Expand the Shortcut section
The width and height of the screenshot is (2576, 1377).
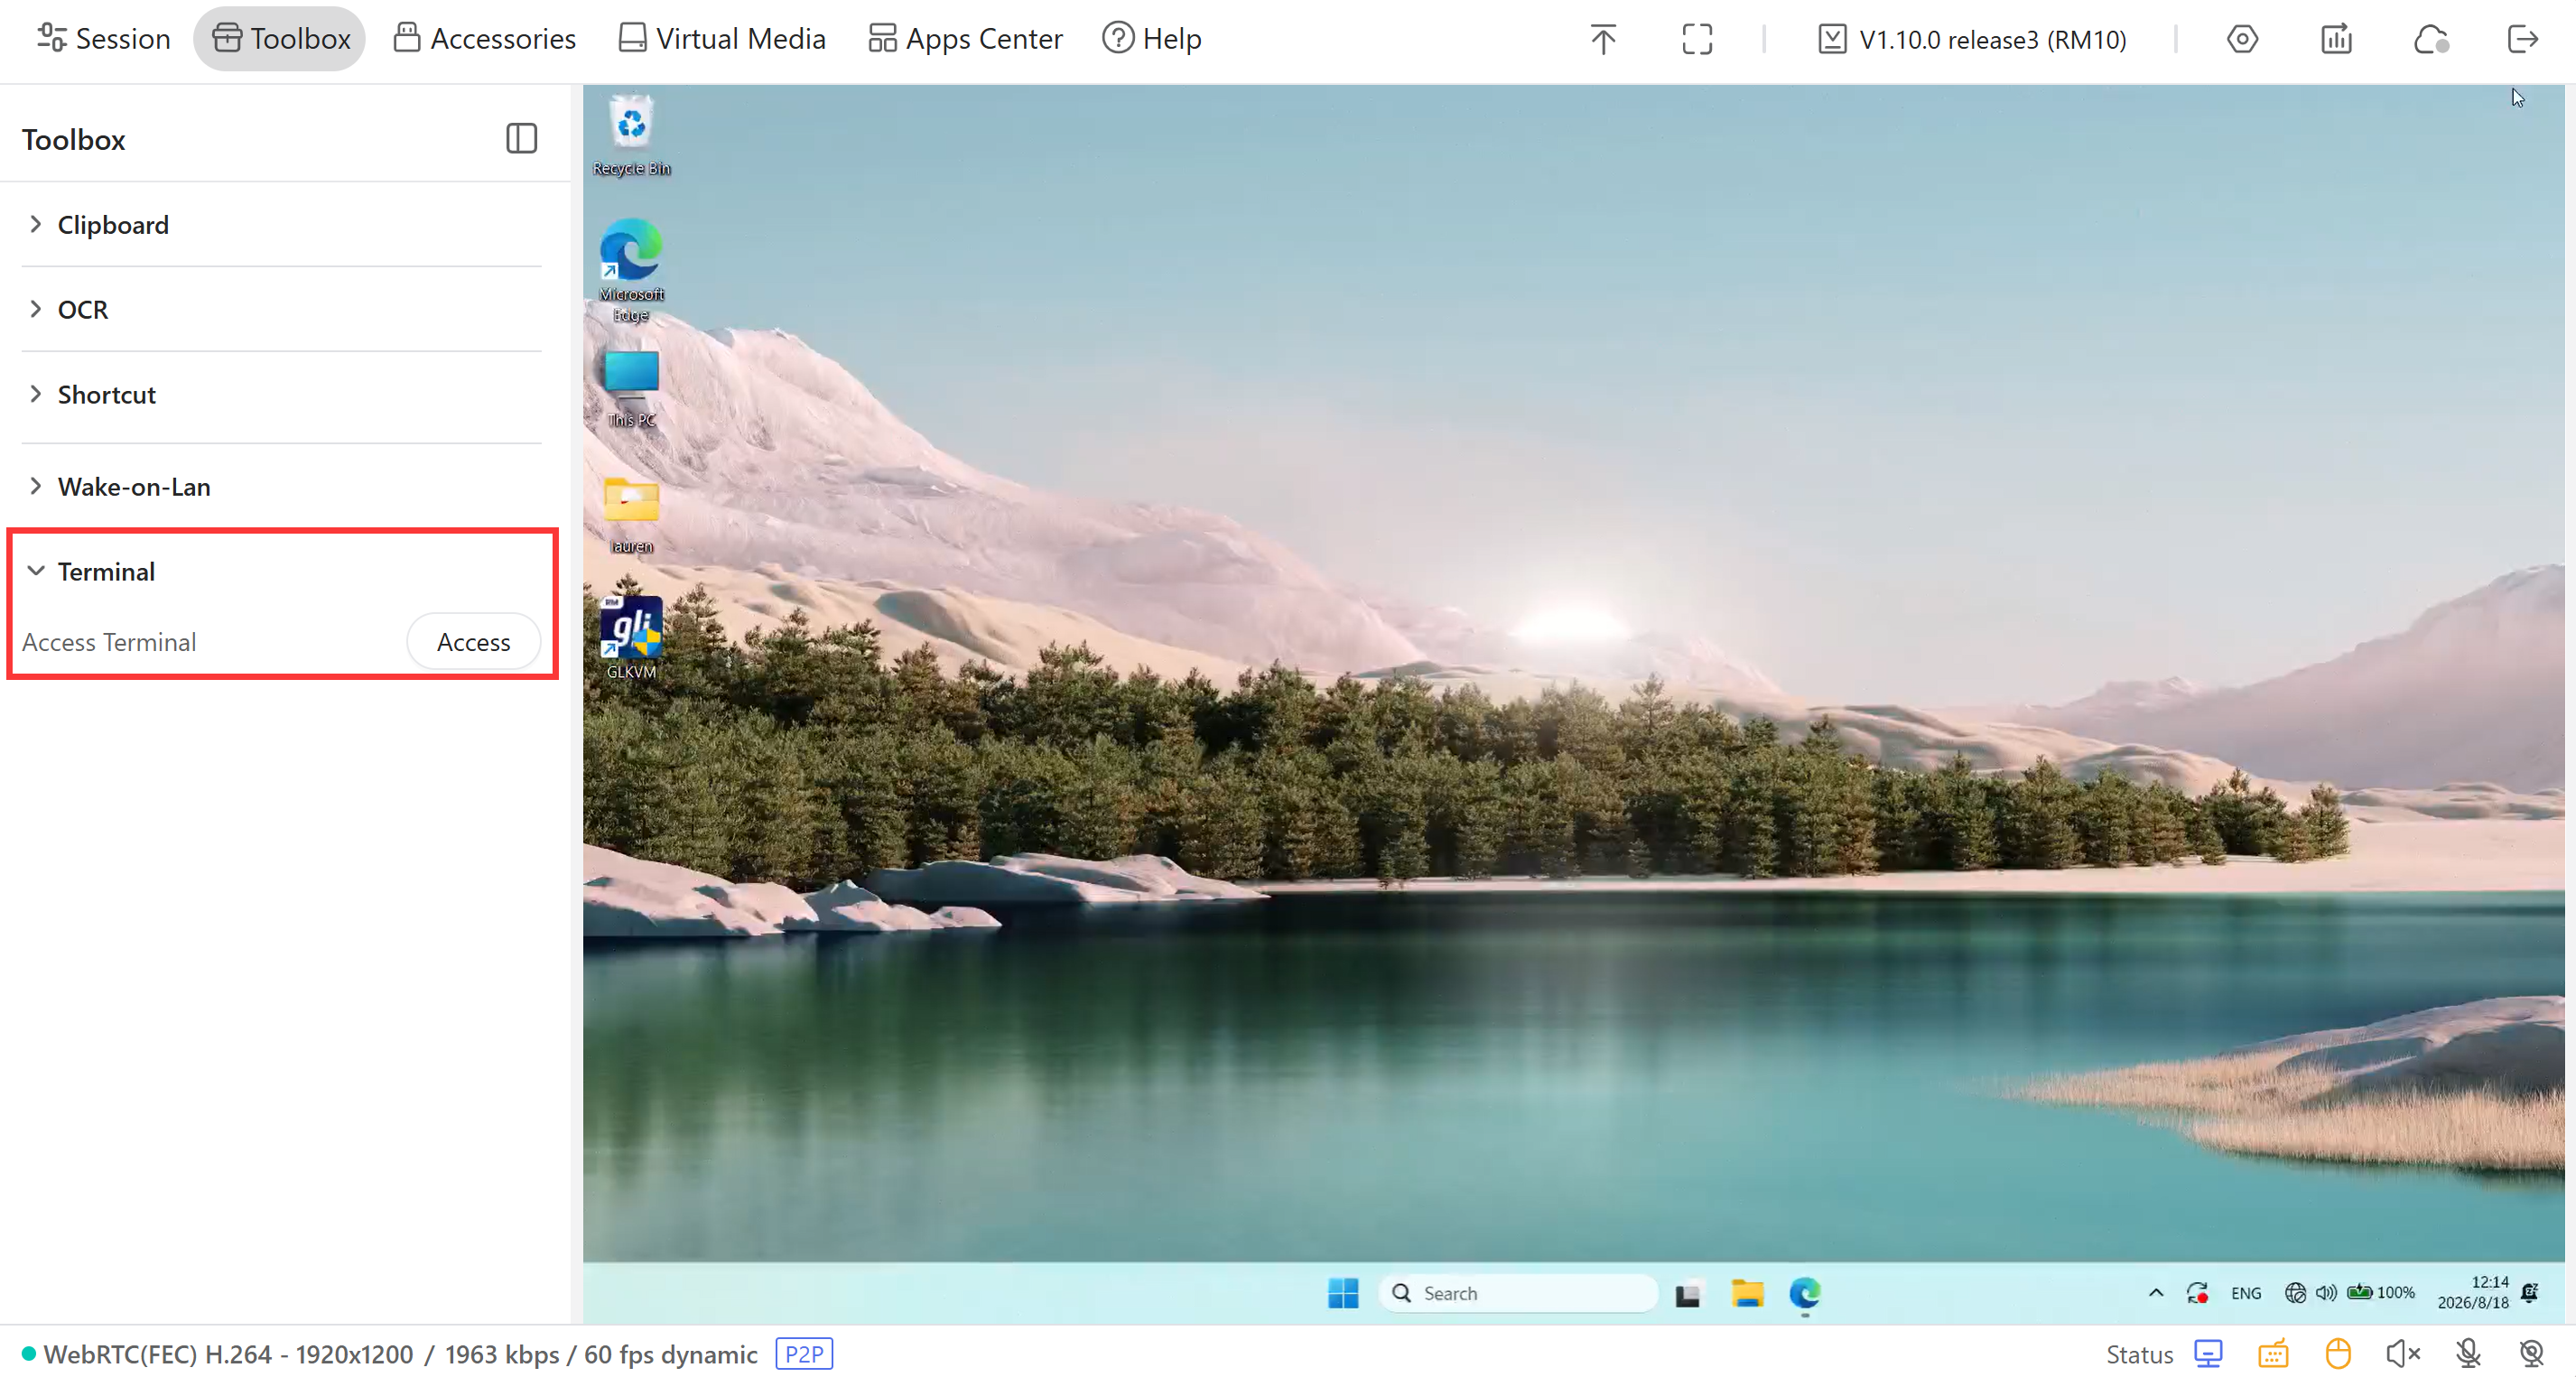point(281,395)
